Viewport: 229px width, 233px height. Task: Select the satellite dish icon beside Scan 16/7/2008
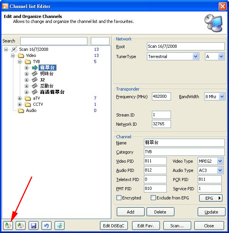point(15,49)
